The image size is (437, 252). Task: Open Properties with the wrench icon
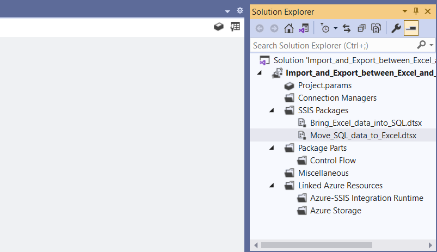[396, 28]
